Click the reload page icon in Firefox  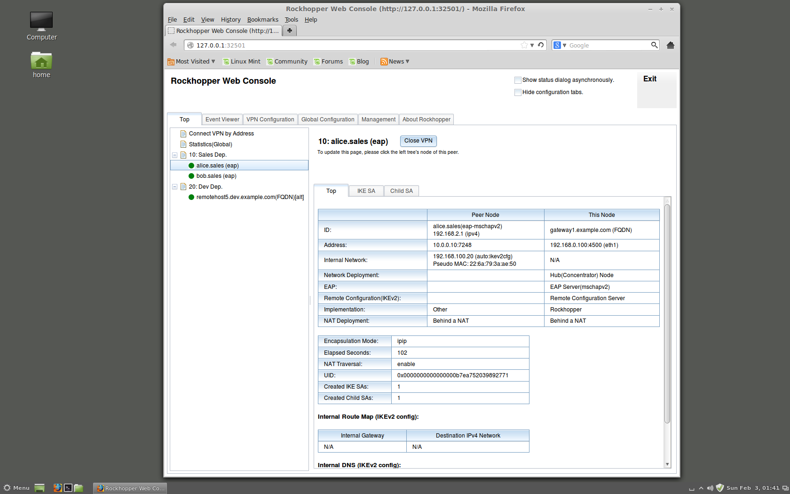(x=541, y=45)
